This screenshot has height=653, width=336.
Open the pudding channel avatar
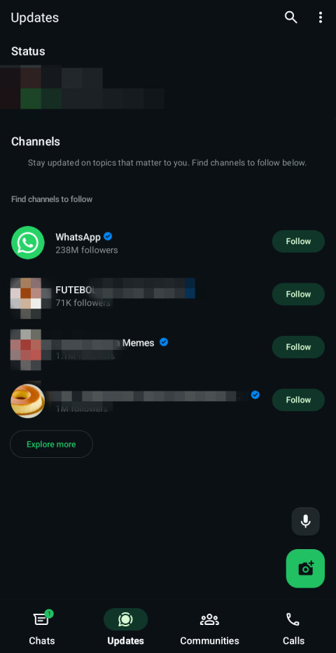[28, 400]
